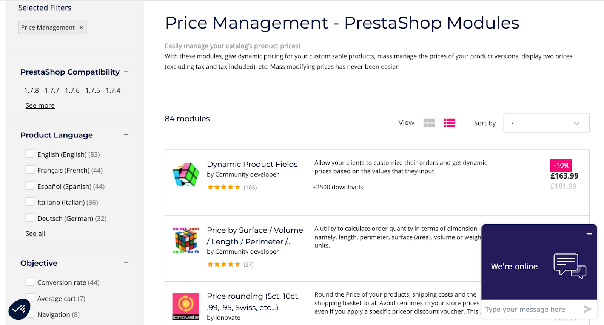Click See more under compatibility versions
Image resolution: width=604 pixels, height=325 pixels.
[x=40, y=105]
